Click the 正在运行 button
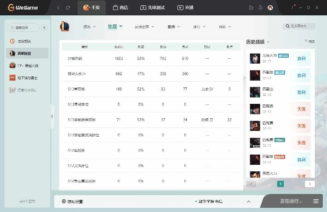 pos(291,201)
